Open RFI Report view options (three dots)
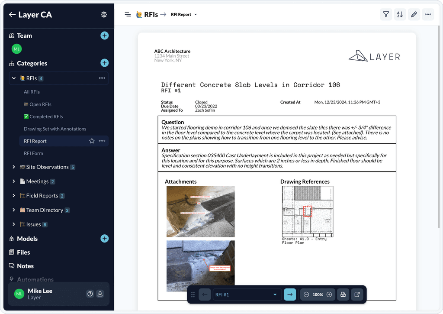The image size is (443, 314). coord(102,141)
